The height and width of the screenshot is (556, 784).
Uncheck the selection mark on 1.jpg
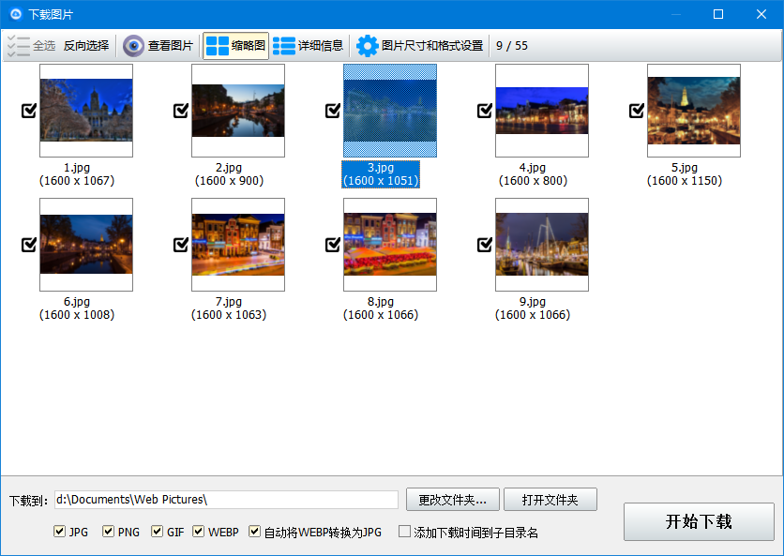[28, 110]
